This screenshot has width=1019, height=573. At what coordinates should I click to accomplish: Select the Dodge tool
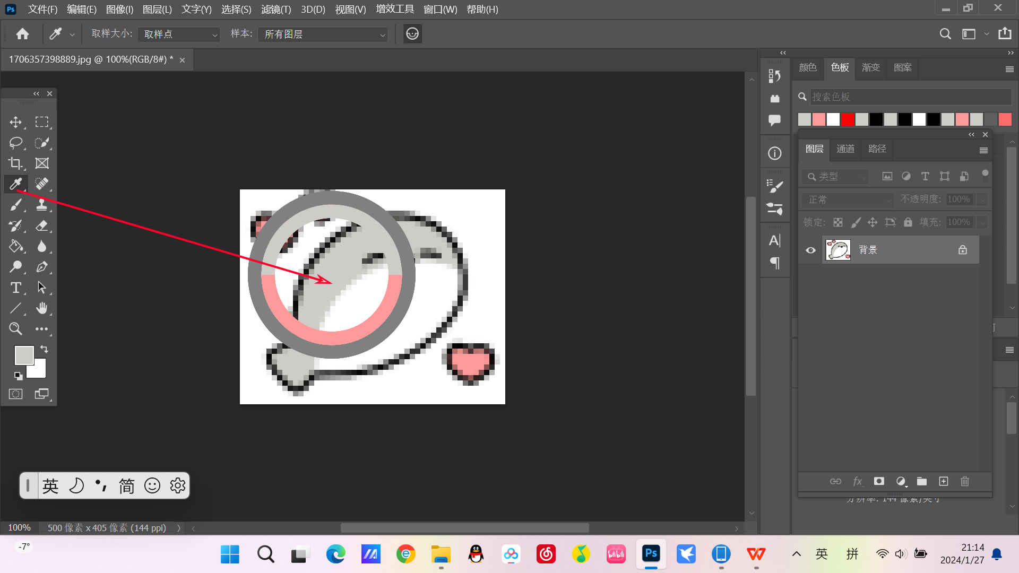16,267
